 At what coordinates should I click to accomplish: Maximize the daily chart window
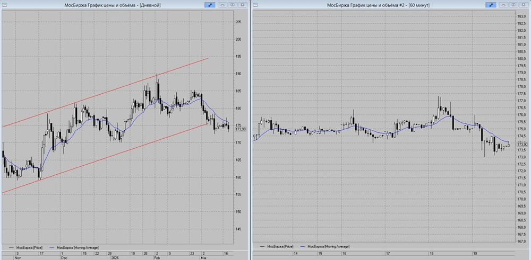coord(233,5)
